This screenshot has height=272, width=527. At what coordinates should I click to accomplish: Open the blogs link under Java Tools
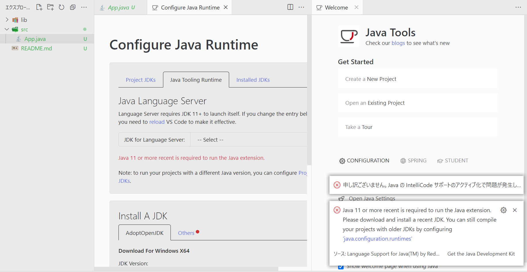tap(398, 43)
